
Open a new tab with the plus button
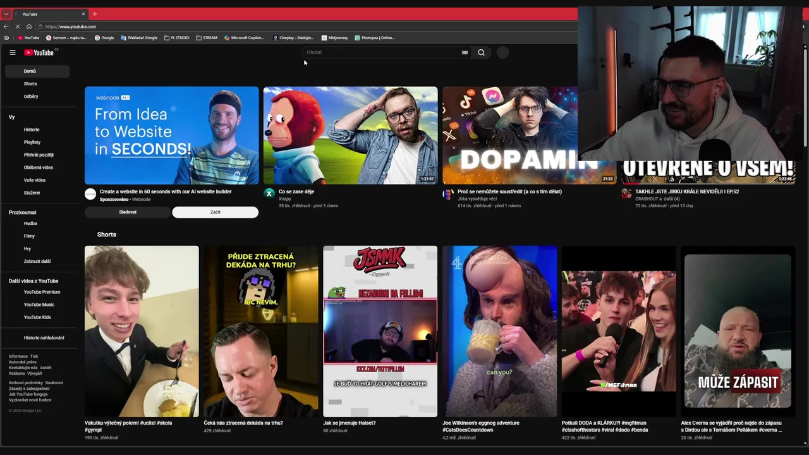pos(95,14)
